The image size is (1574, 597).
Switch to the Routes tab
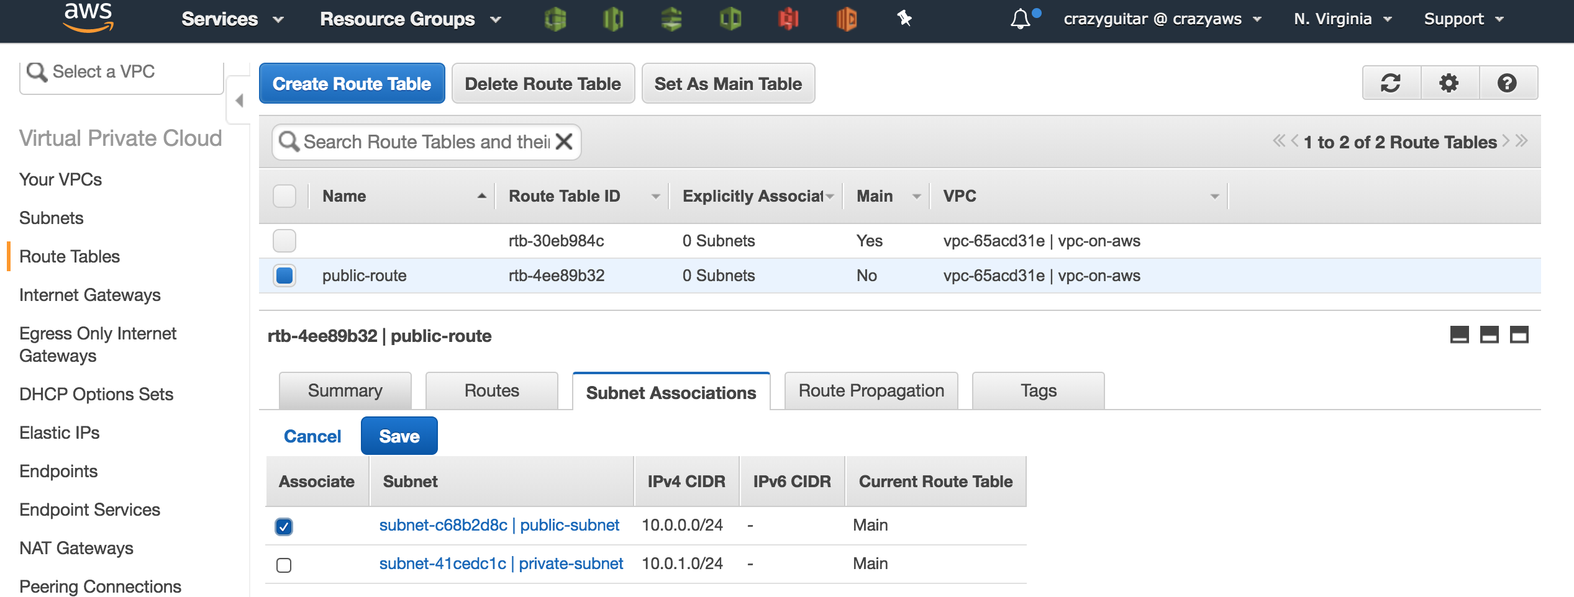(491, 390)
